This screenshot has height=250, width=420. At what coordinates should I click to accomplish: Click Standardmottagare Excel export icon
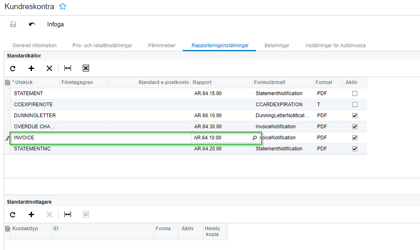86,214
